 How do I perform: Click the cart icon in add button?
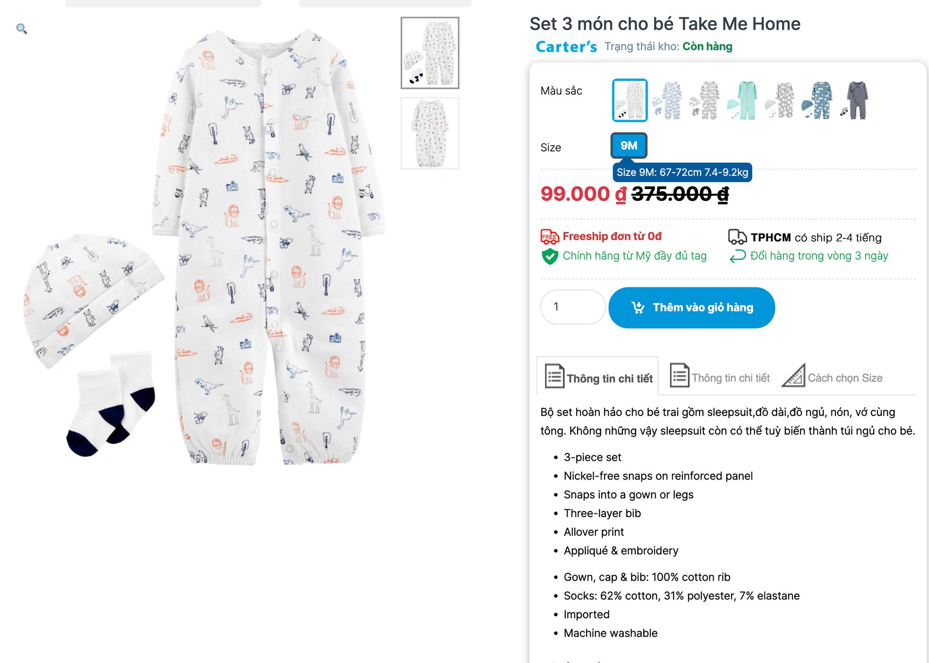(638, 308)
